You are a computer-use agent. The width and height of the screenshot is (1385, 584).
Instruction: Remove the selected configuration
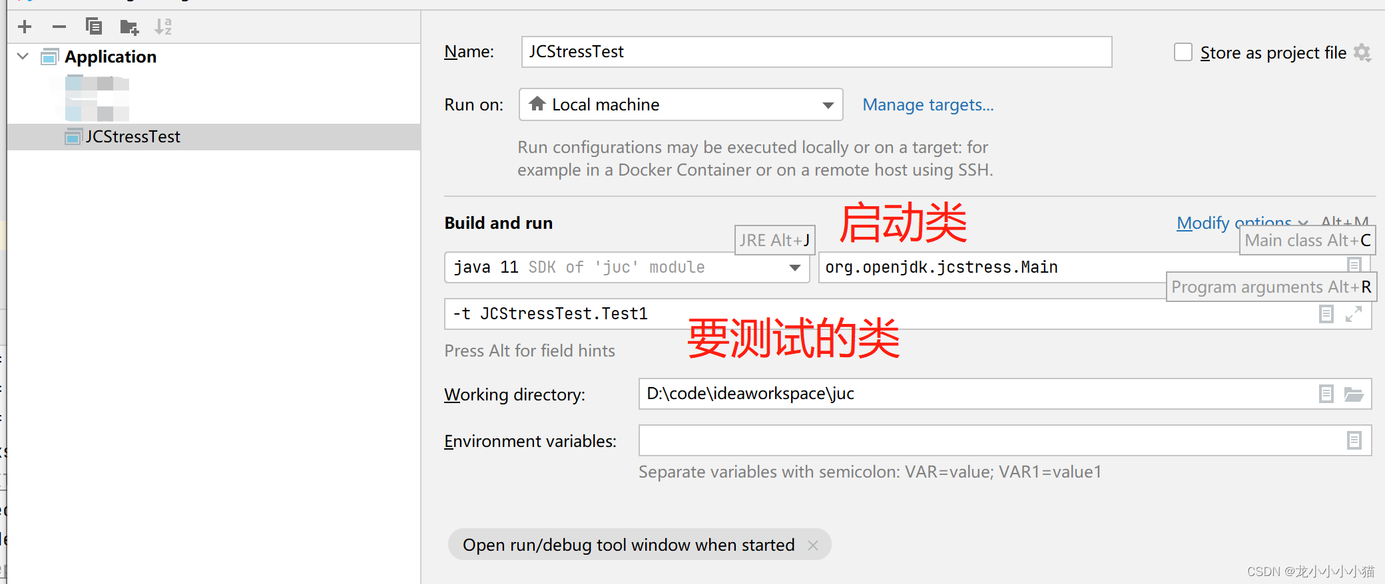coord(59,27)
